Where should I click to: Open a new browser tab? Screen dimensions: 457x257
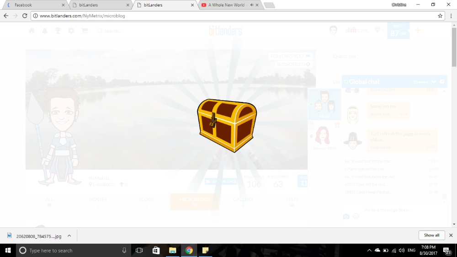(269, 5)
